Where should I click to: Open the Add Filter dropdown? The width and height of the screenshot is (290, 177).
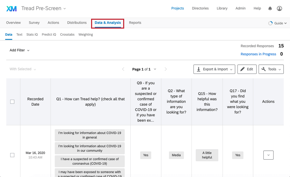pos(19,50)
